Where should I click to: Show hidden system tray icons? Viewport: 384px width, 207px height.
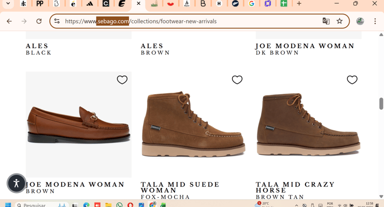[x=296, y=205]
